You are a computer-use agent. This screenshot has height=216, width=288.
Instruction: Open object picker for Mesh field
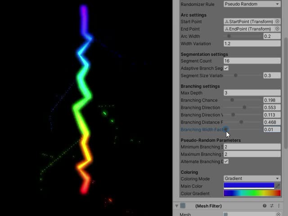pyautogui.click(x=278, y=214)
